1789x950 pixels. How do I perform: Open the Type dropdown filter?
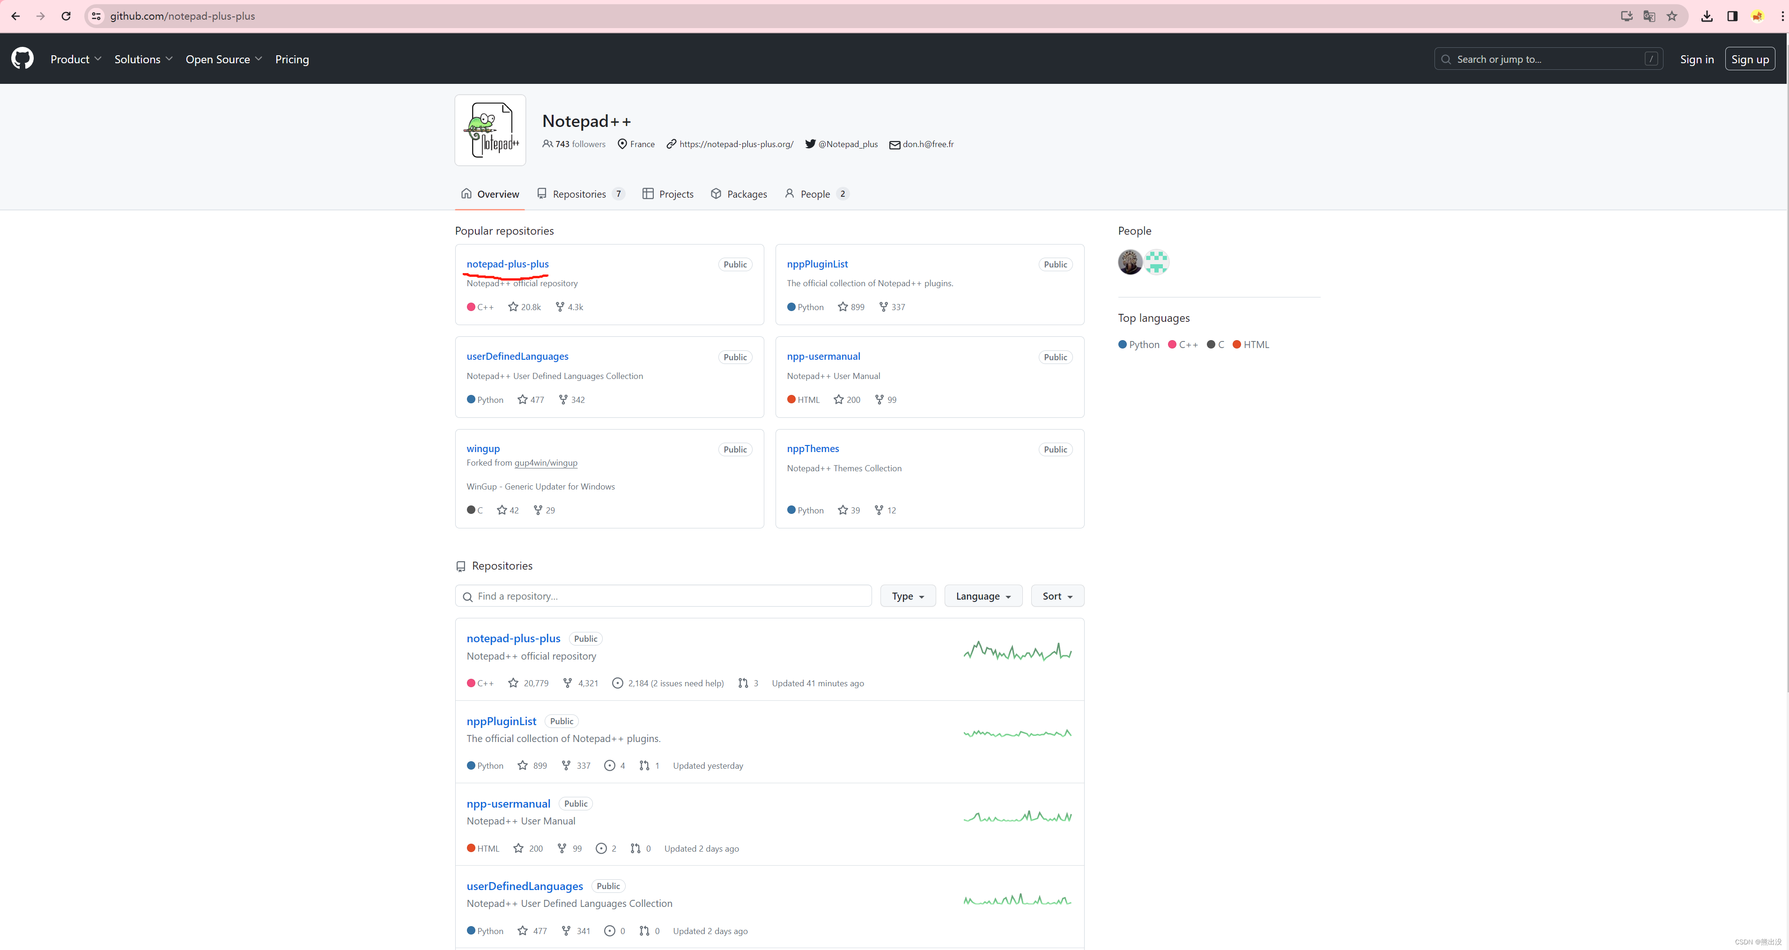(x=906, y=595)
